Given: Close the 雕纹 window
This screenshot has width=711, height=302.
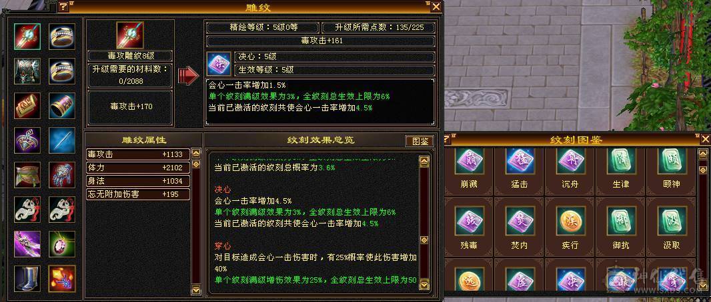Looking at the screenshot, I should (x=436, y=7).
